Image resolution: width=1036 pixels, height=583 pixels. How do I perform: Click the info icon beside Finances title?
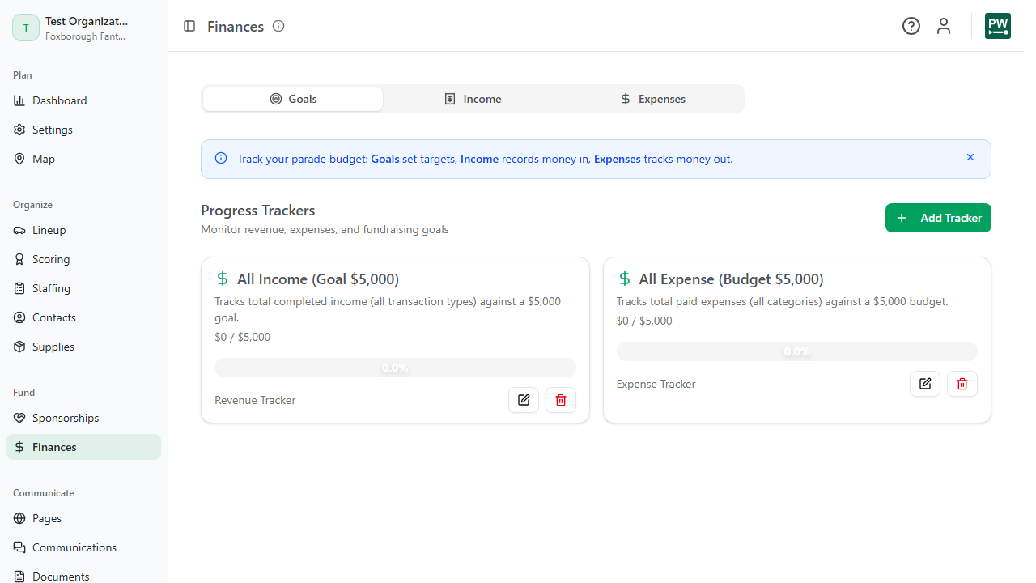[x=278, y=26]
